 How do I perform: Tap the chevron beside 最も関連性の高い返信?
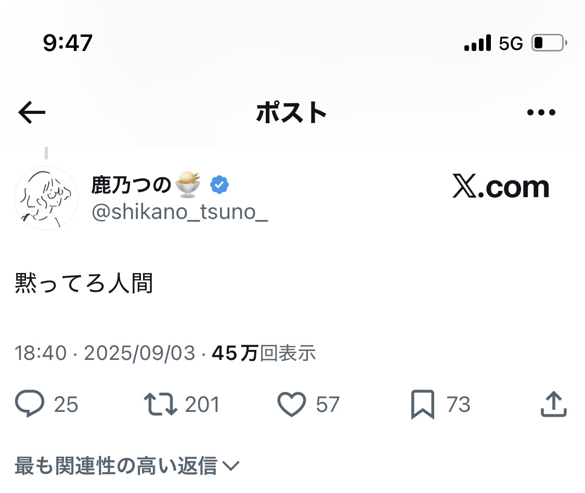click(230, 466)
